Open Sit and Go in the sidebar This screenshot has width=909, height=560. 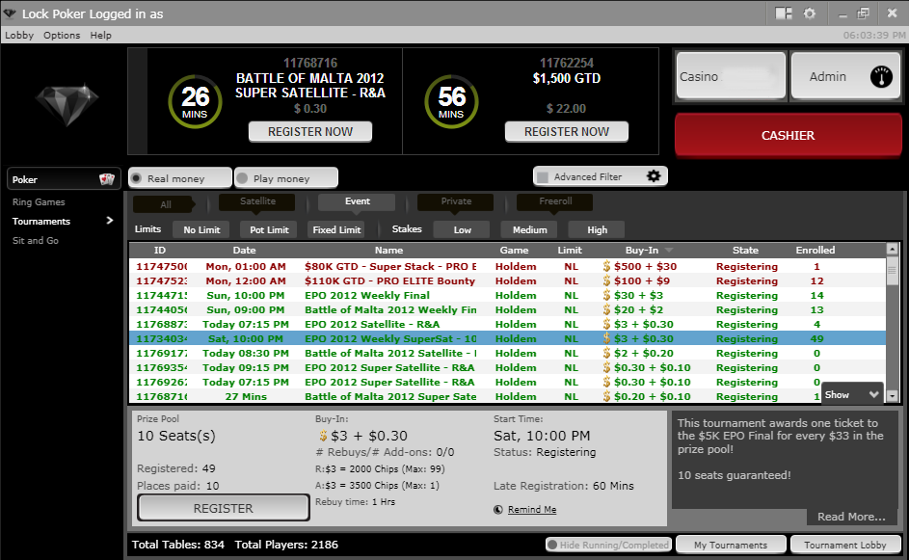tap(36, 240)
